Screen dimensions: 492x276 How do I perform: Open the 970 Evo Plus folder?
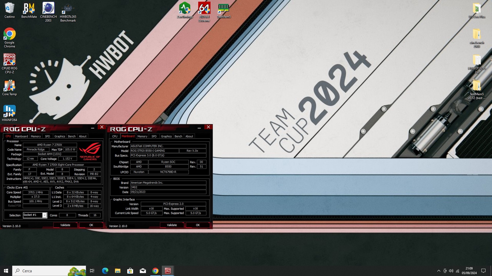tap(477, 10)
